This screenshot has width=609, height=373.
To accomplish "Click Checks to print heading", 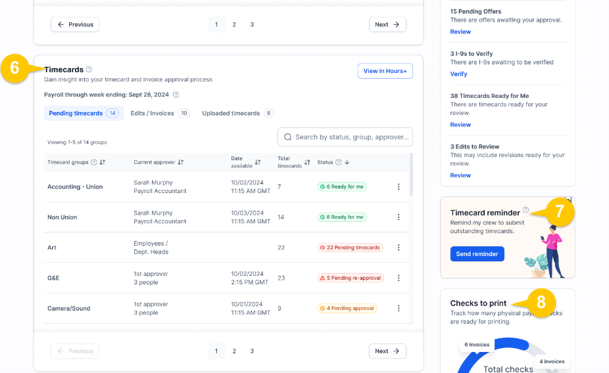I will tap(478, 303).
